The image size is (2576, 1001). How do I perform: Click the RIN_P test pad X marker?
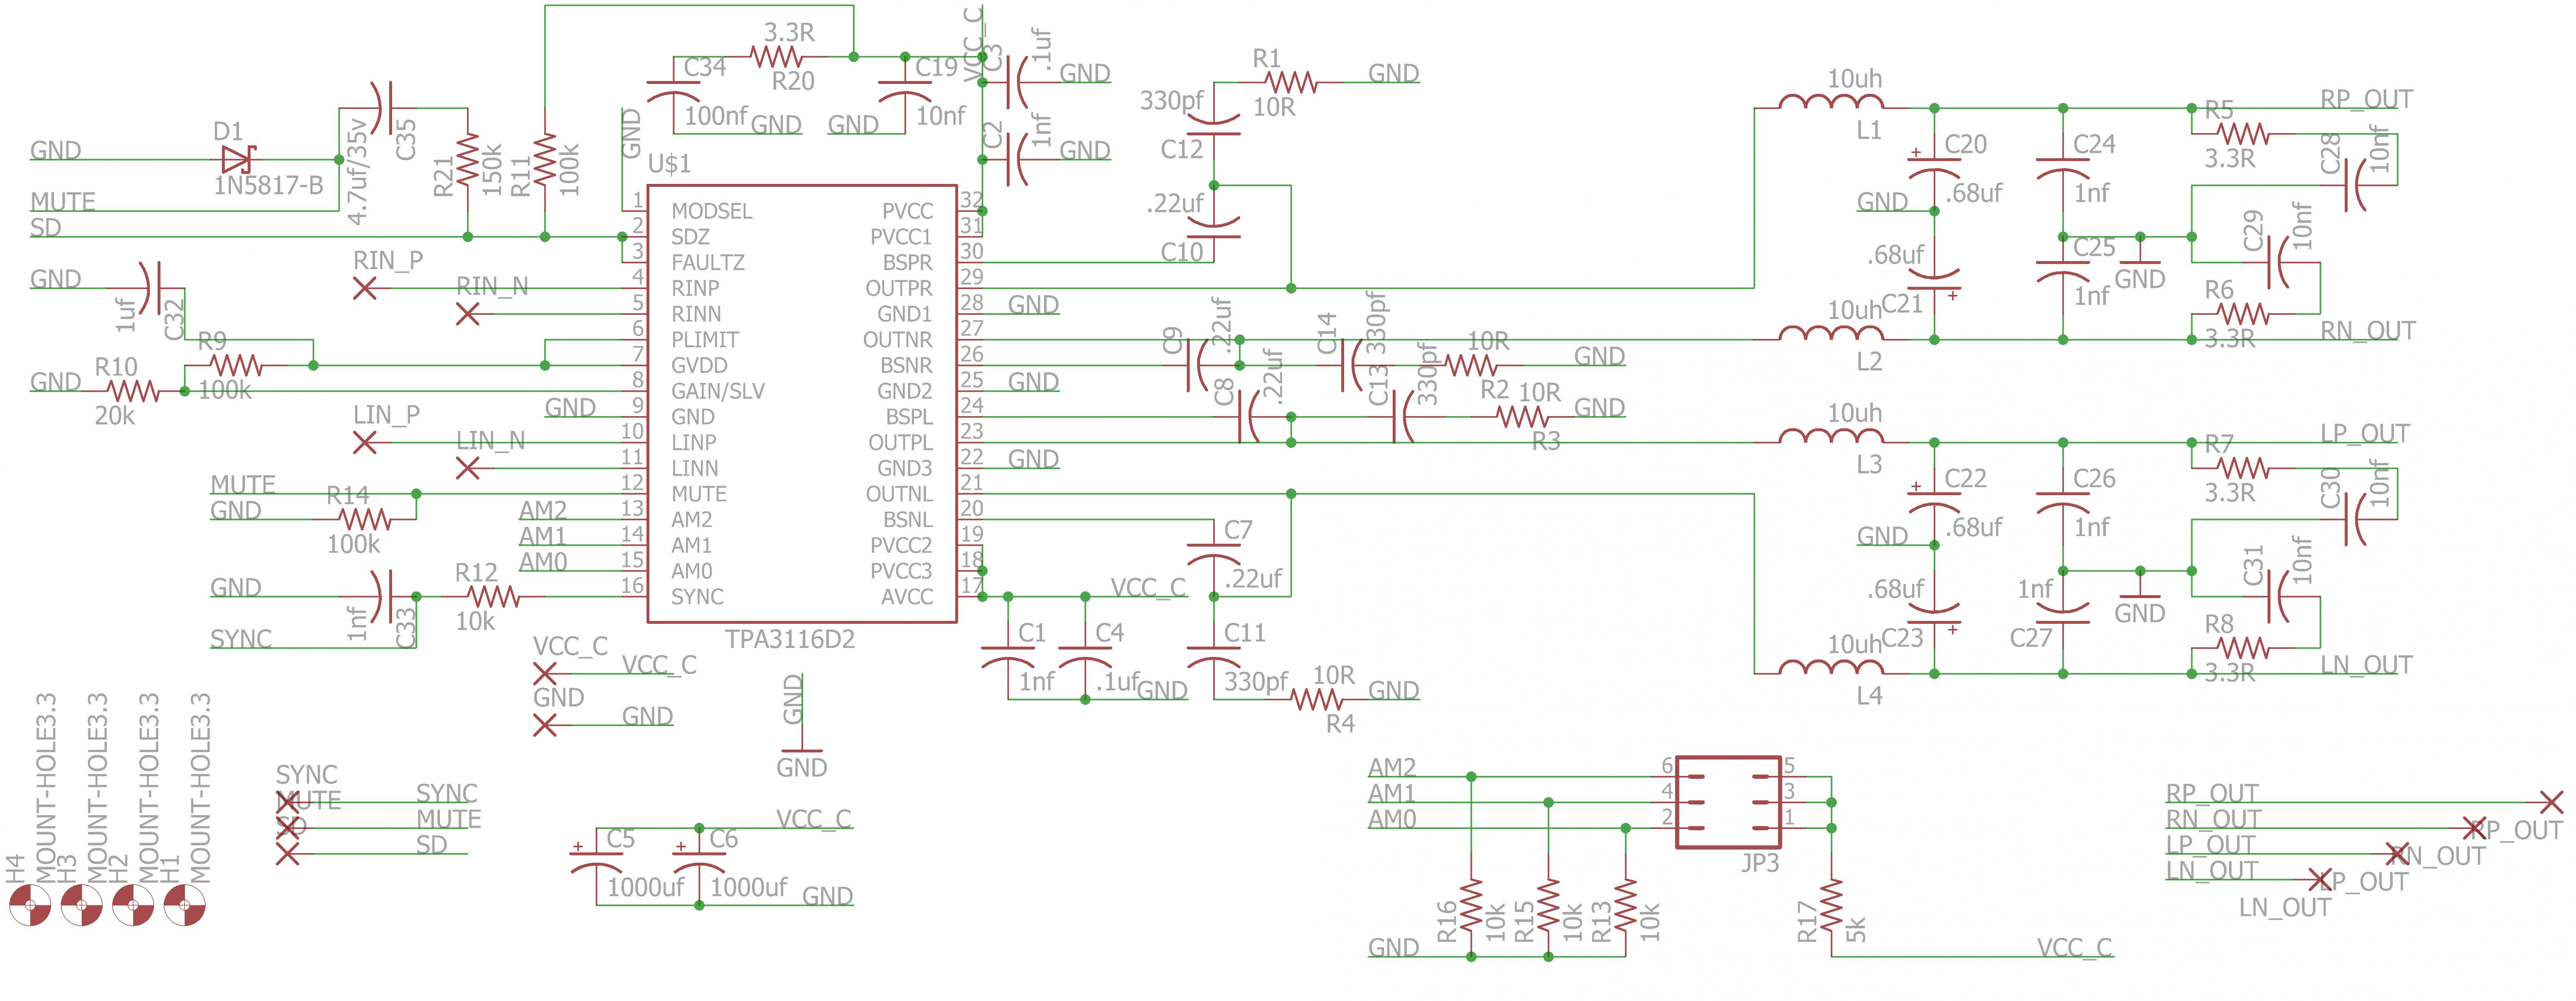365,288
